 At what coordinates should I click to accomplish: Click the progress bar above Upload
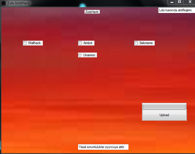click(164, 106)
